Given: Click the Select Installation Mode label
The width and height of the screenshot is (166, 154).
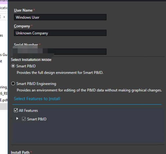Looking at the screenshot, I should [x=31, y=60].
